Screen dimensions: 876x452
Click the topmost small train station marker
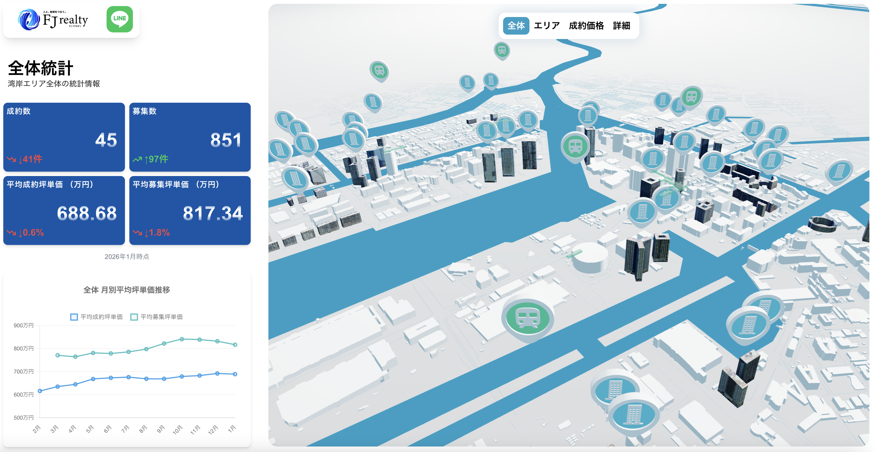[502, 50]
